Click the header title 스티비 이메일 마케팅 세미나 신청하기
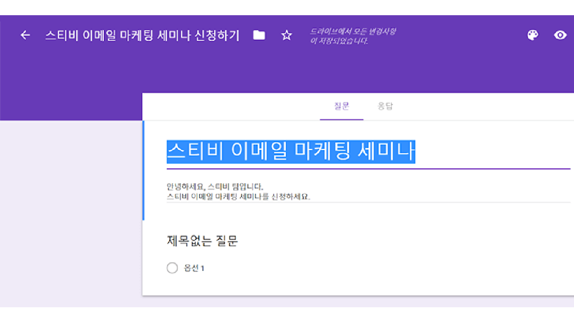Screen dimensions: 574x322 click(142, 35)
